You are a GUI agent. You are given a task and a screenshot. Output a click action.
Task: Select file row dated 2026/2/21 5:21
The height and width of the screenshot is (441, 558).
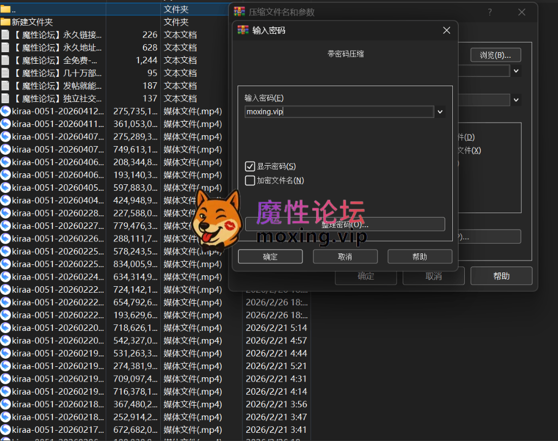coord(155,366)
